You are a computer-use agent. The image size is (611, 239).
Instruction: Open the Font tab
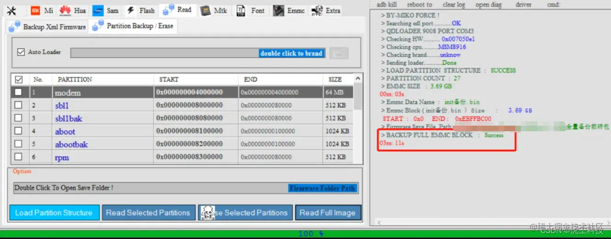(251, 11)
